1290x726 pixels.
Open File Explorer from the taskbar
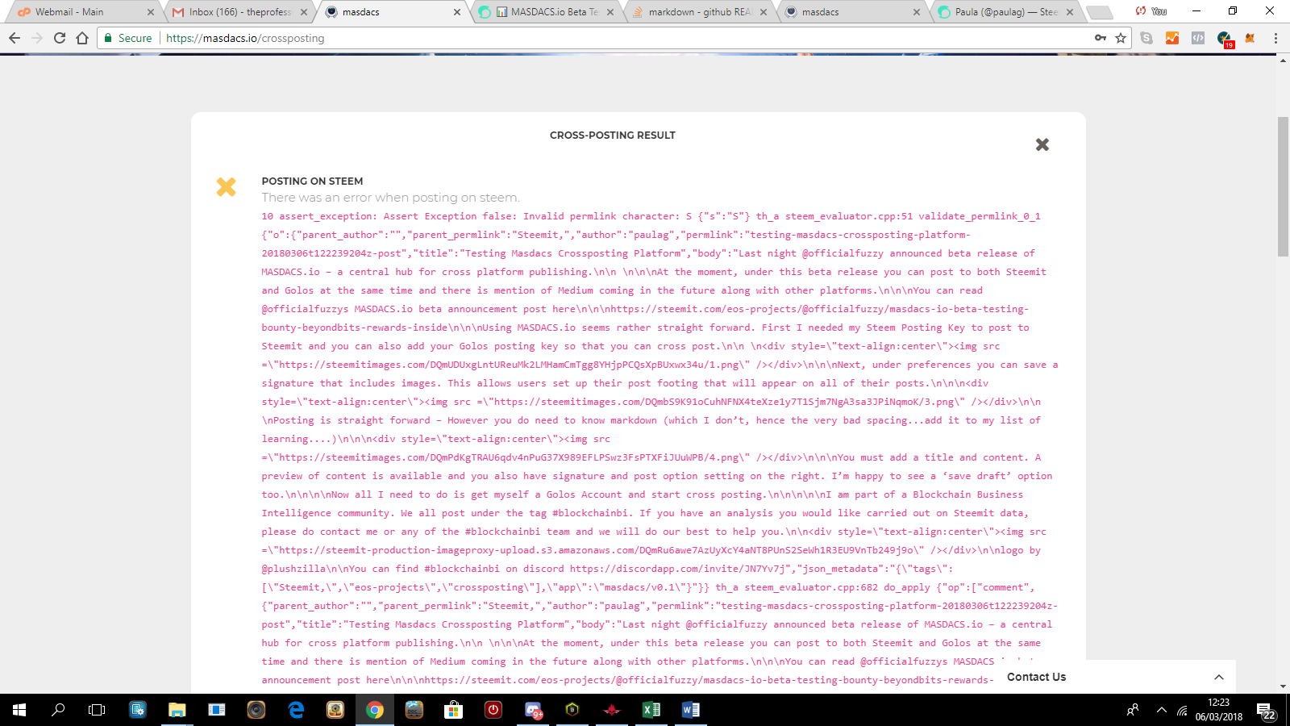[x=177, y=710]
